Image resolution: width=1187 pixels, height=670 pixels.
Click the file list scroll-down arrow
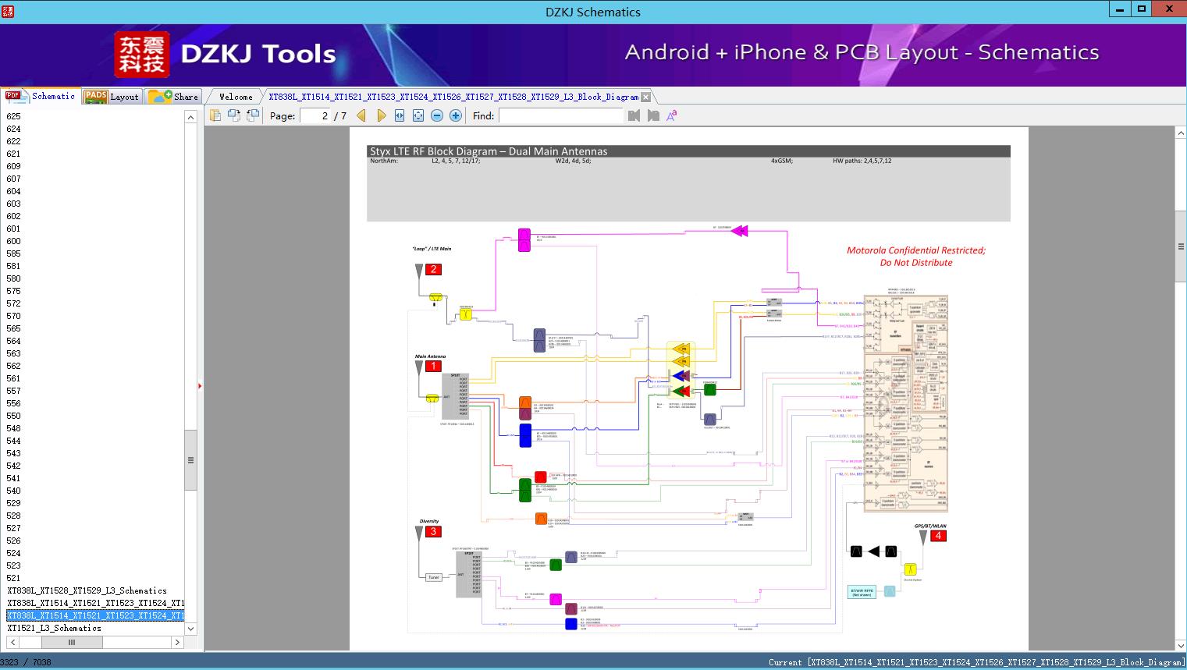(x=190, y=629)
